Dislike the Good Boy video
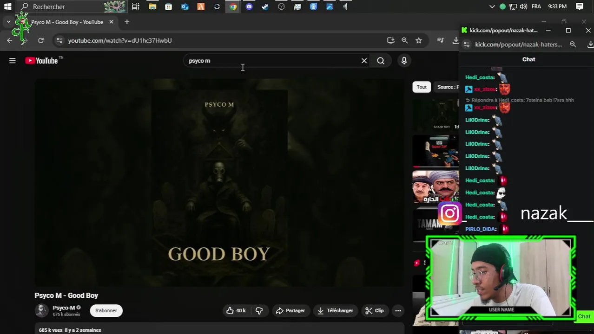Viewport: 594px width, 334px height. (259, 310)
